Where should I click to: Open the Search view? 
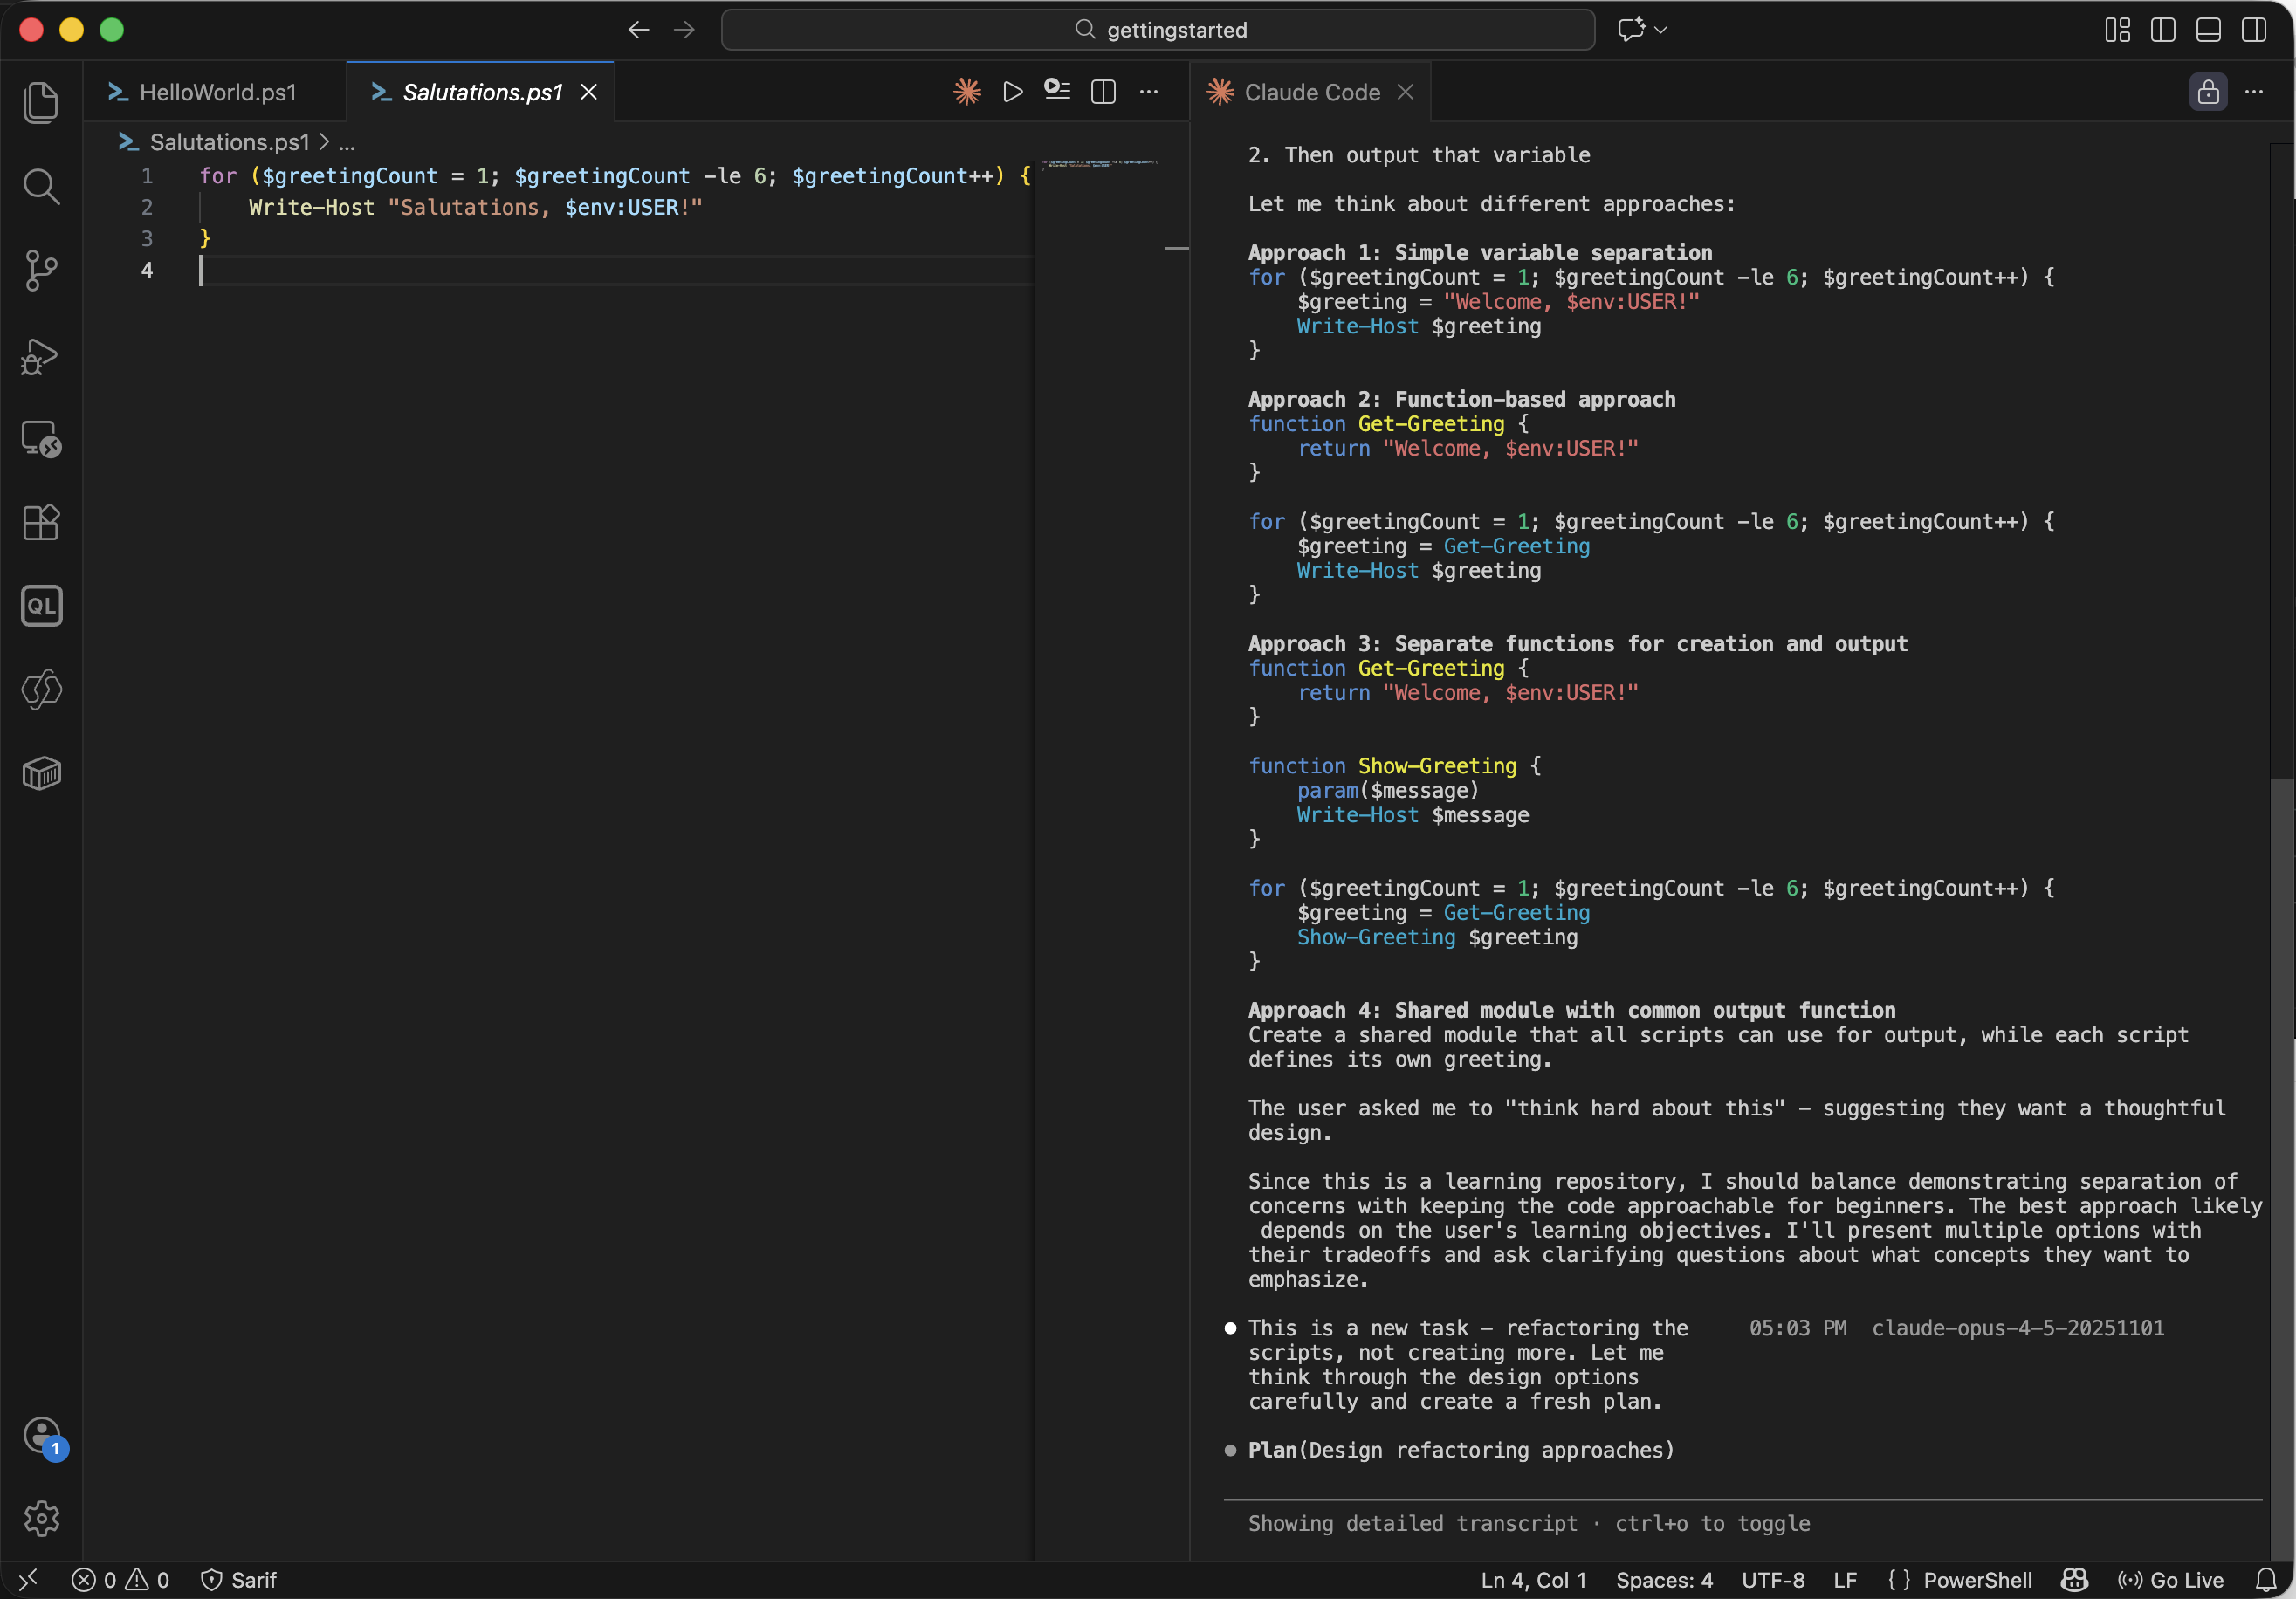[42, 187]
